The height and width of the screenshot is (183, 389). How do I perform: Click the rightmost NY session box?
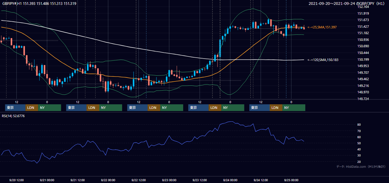coord(294,108)
